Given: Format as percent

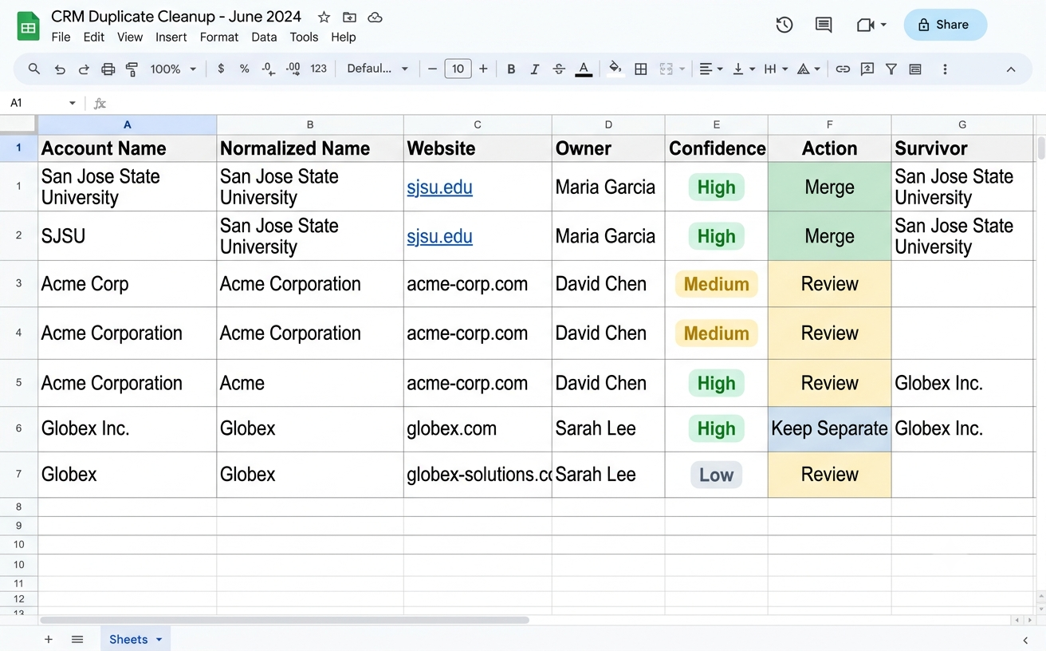Looking at the screenshot, I should coord(245,69).
